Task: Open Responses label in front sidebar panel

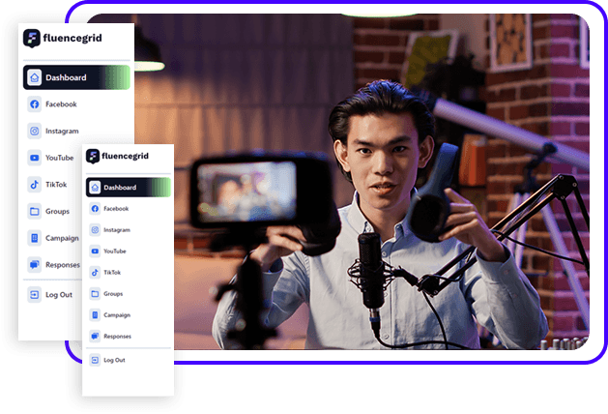Action: (118, 337)
